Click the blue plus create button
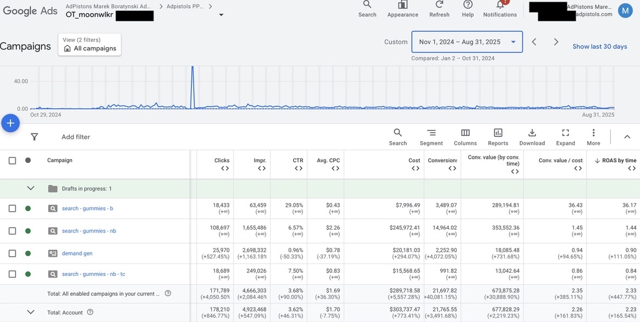The image size is (640, 322). (x=10, y=123)
